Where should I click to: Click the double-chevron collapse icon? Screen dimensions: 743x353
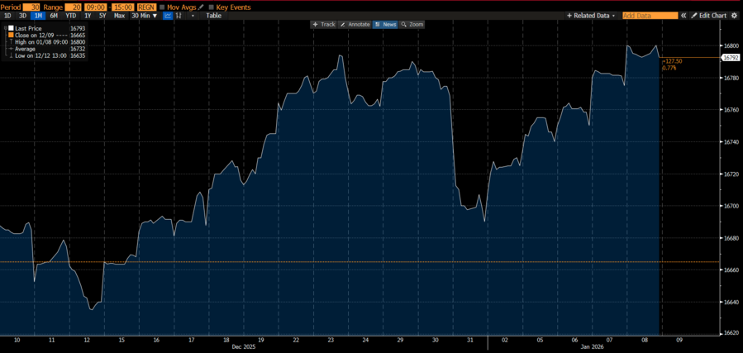(x=683, y=16)
